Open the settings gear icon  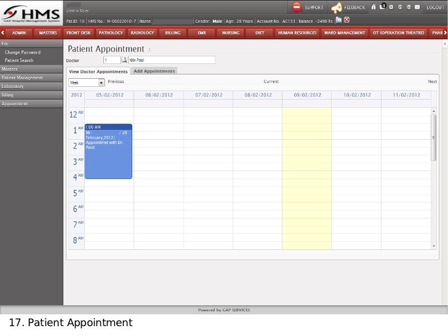391,7
